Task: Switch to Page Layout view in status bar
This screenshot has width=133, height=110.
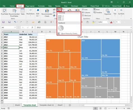Action: click(100, 108)
